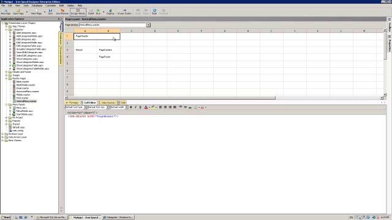Justify cell text
392x220 pixels.
coord(175,107)
